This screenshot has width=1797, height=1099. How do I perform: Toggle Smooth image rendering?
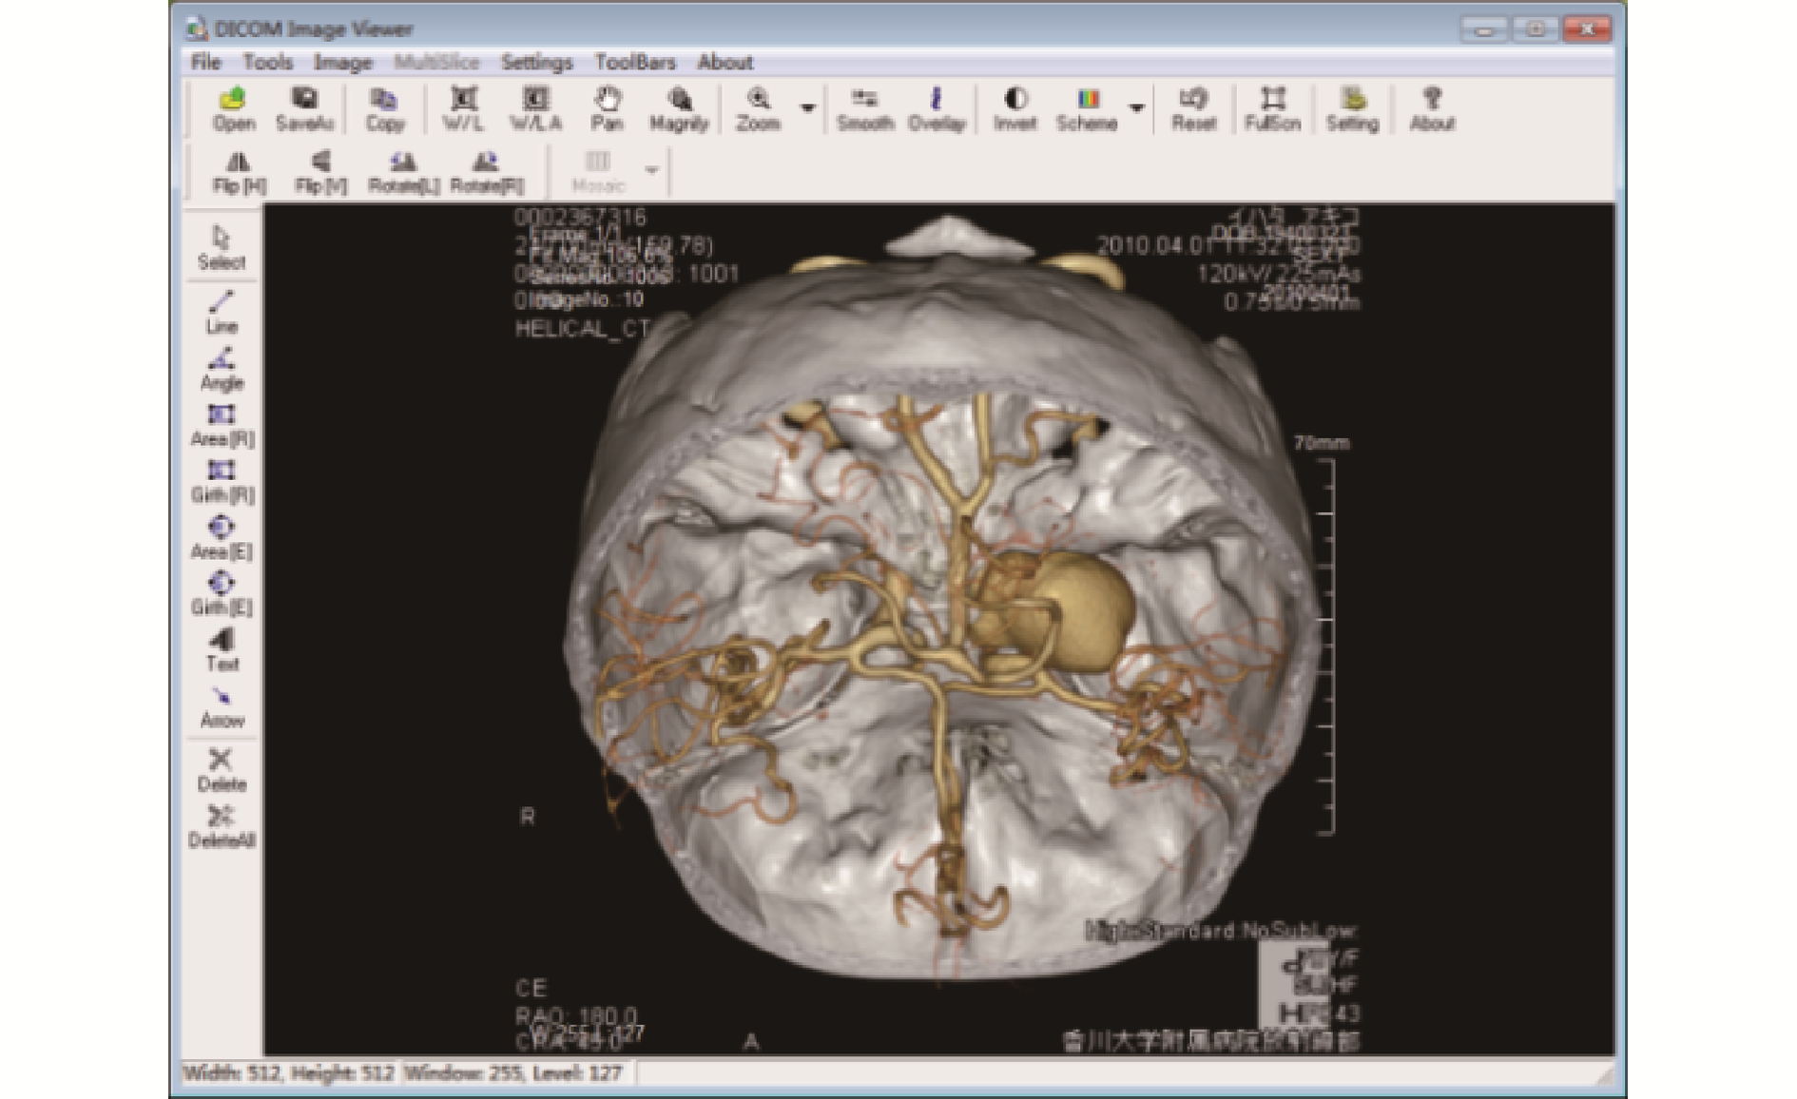864,108
